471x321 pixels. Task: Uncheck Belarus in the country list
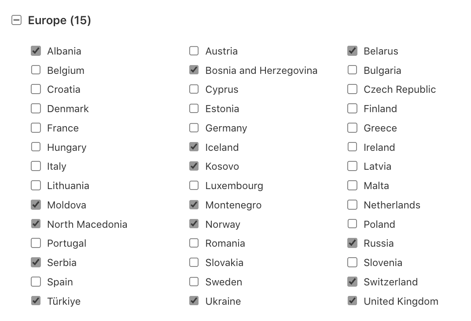[x=352, y=51]
